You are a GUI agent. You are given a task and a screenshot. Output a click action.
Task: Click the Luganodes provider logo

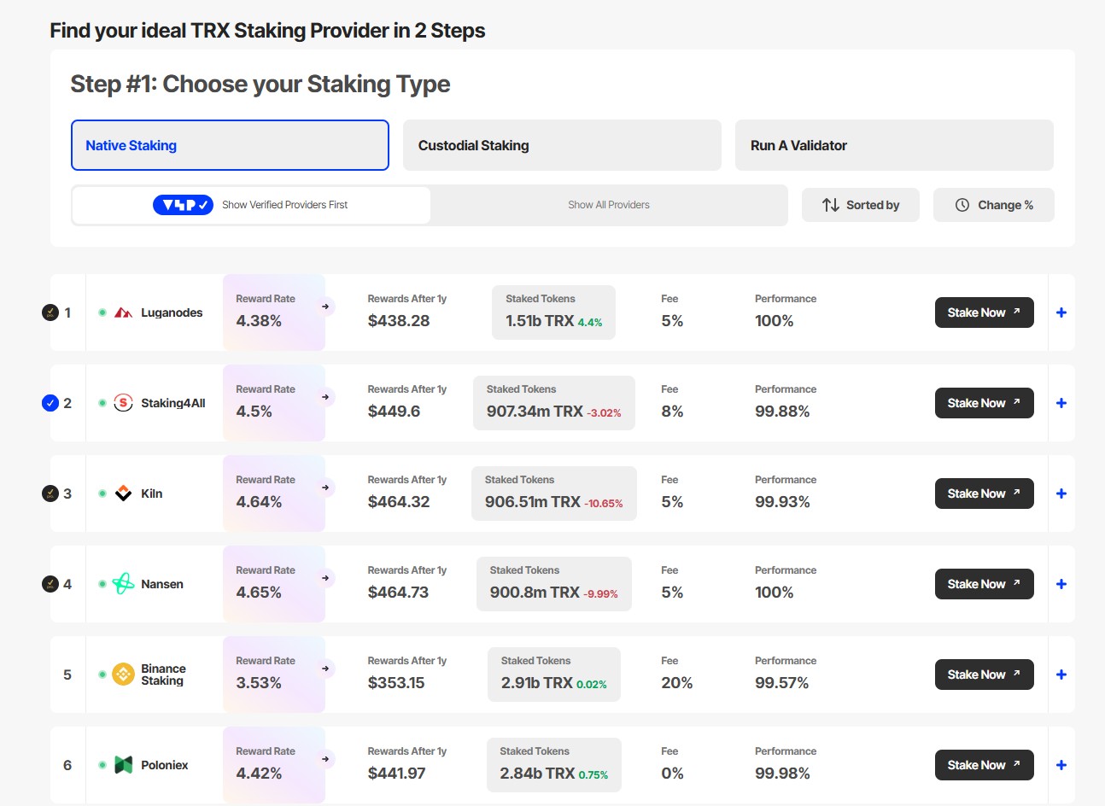(x=123, y=312)
